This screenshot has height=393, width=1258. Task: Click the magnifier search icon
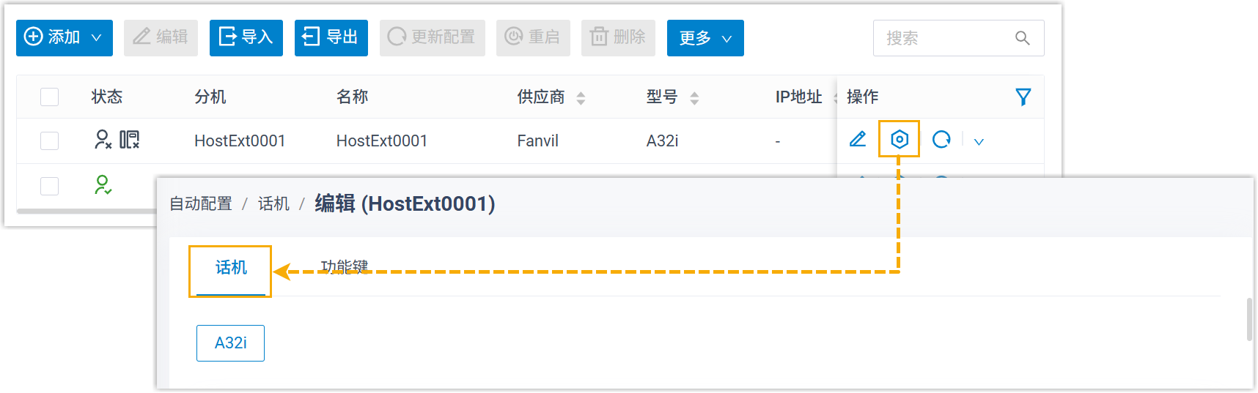[1022, 38]
